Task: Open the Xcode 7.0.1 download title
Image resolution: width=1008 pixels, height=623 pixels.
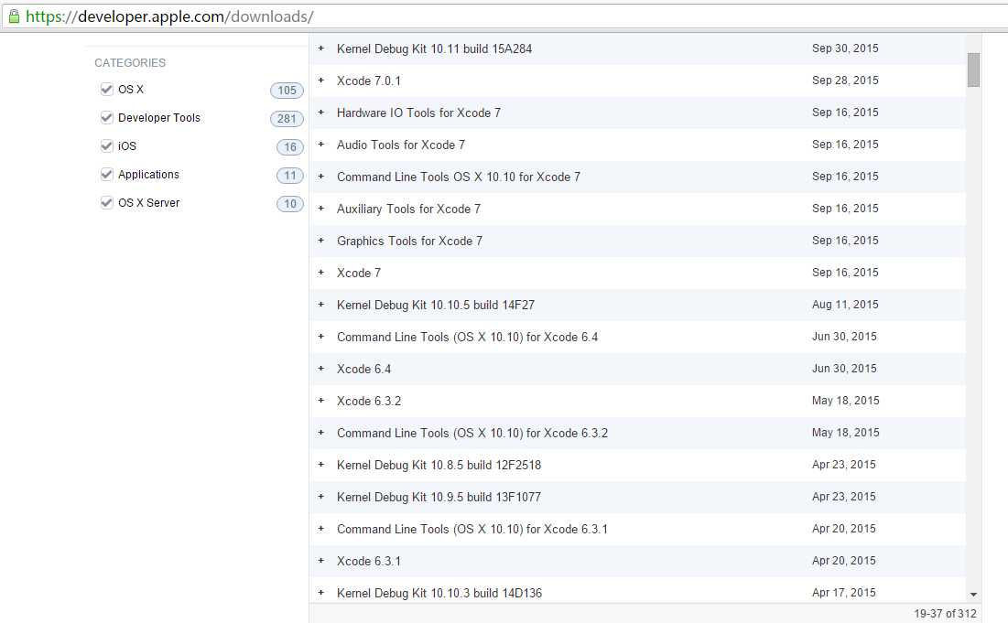Action: coord(369,81)
